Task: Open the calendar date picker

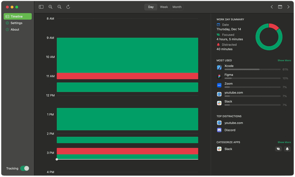Action: click(280, 7)
